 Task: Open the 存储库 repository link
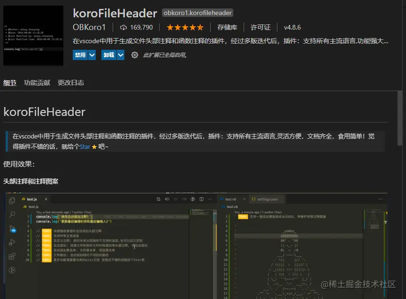227,27
